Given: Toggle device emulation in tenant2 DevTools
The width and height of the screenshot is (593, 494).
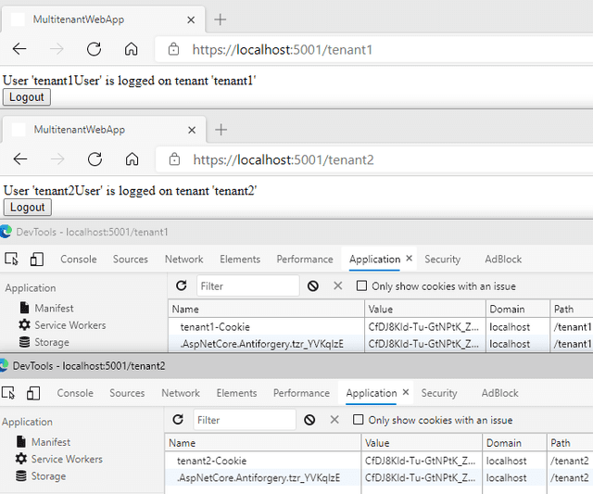Looking at the screenshot, I should [33, 393].
